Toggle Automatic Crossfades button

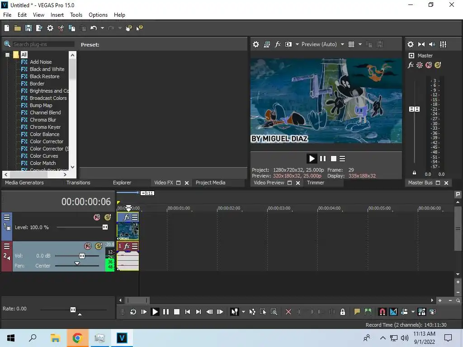pyautogui.click(x=393, y=312)
